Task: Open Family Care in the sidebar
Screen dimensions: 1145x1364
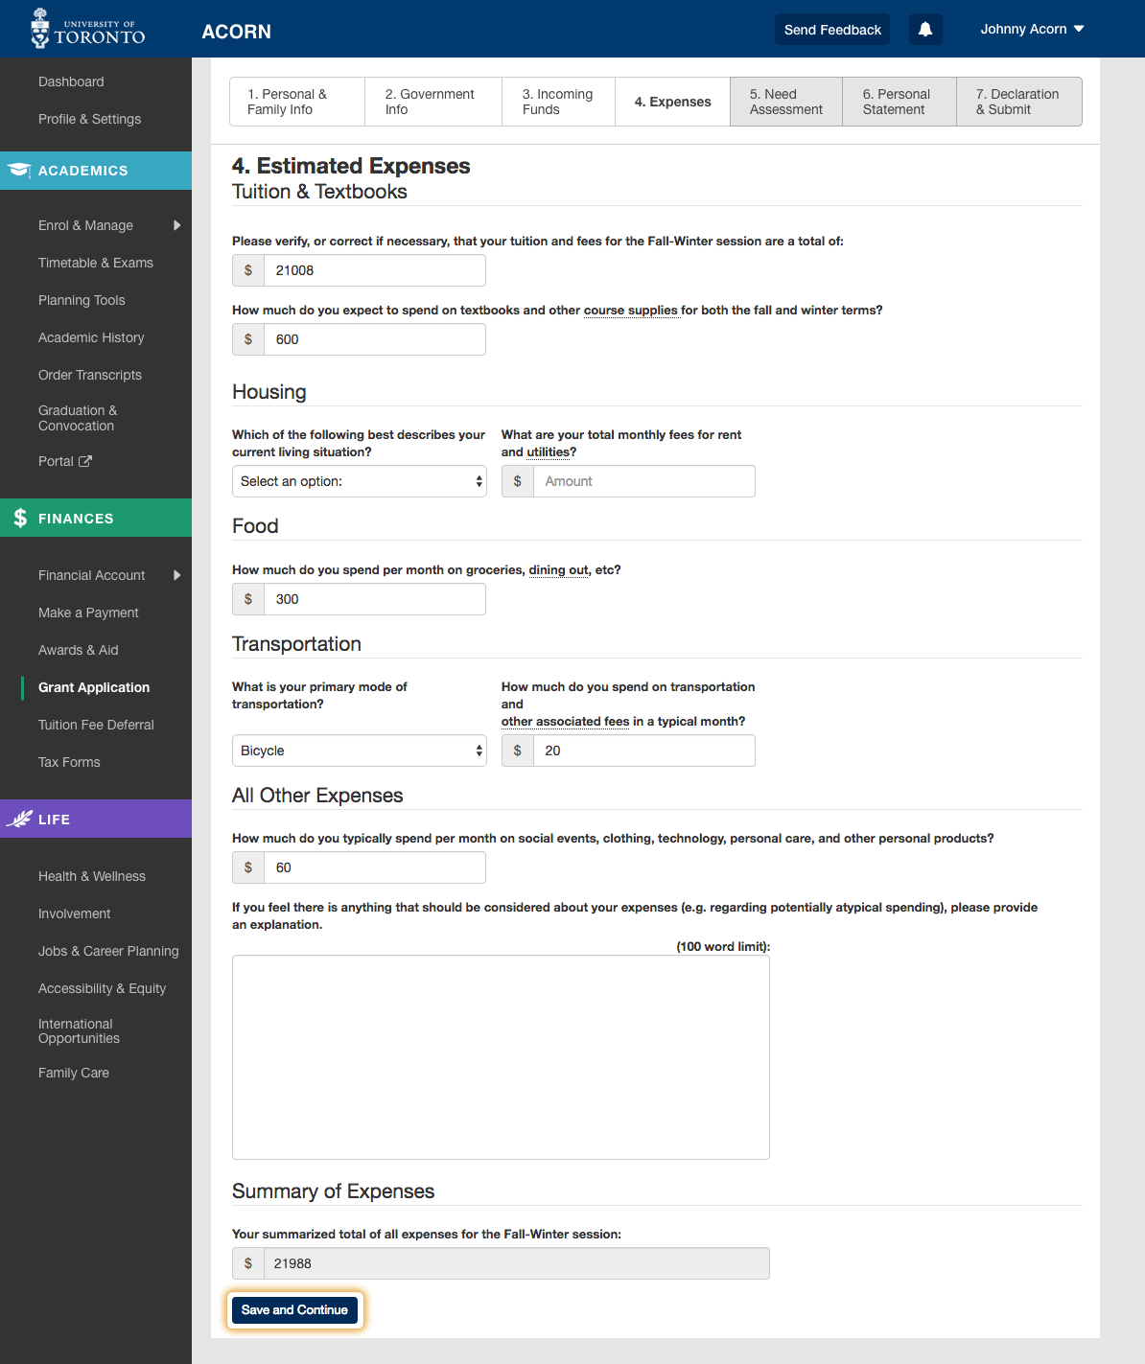Action: coord(74,1073)
